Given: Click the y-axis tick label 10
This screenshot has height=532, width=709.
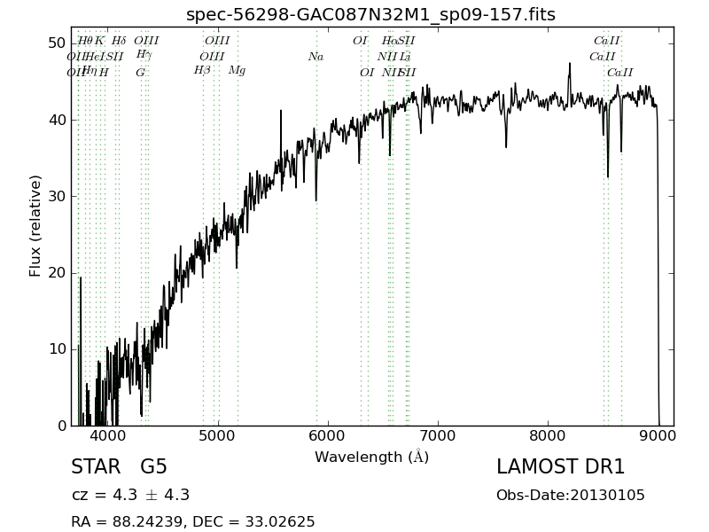Looking at the screenshot, I should 57,349.
